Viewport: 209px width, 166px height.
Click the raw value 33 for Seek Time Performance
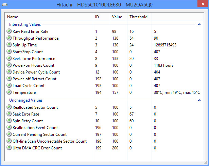click(x=156, y=59)
